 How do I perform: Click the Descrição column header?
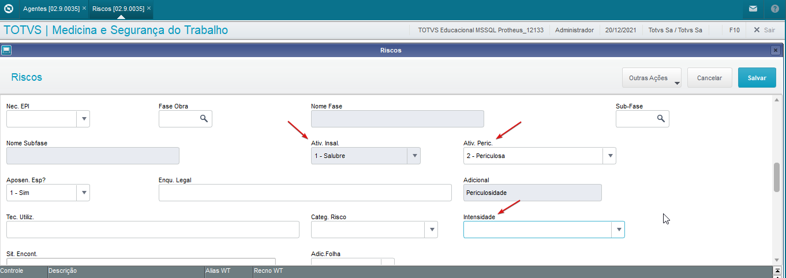point(125,271)
